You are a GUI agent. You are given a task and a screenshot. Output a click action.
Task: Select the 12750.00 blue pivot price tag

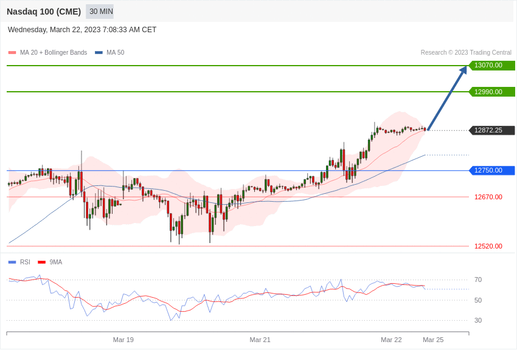click(491, 171)
